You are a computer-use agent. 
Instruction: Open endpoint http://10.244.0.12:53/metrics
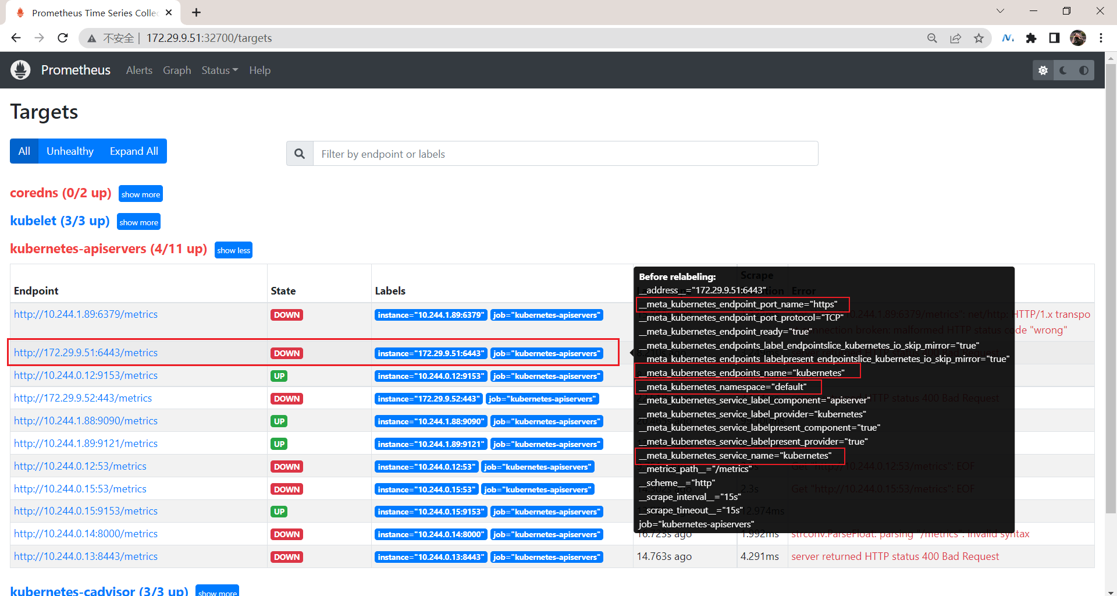point(80,466)
